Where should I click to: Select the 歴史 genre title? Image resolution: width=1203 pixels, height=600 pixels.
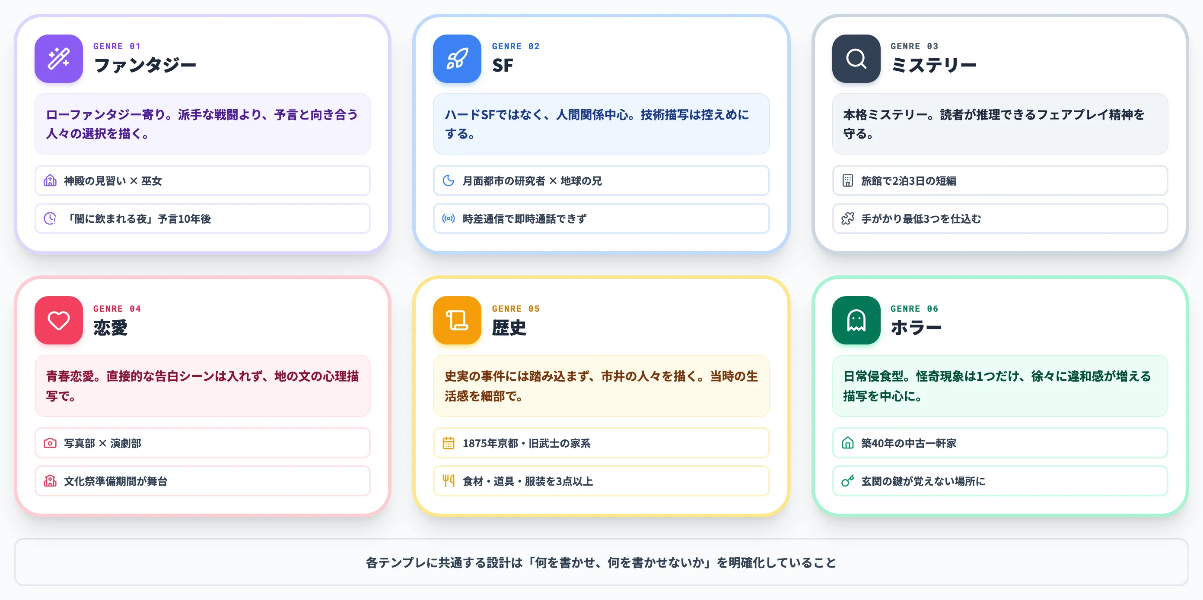[509, 328]
